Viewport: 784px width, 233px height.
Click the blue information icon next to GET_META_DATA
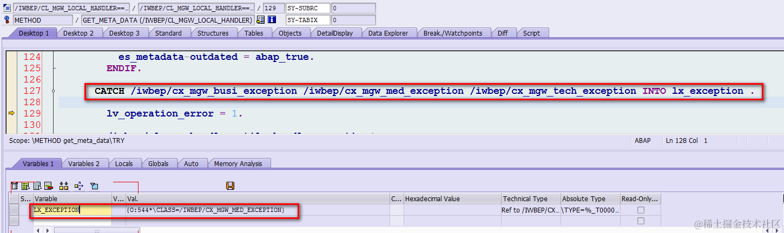(x=272, y=20)
